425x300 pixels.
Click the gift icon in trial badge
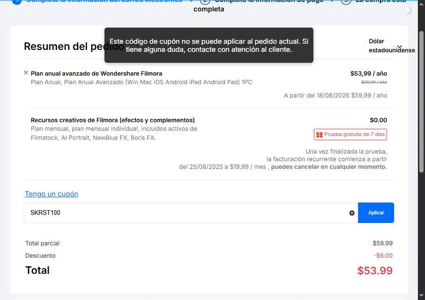[319, 135]
